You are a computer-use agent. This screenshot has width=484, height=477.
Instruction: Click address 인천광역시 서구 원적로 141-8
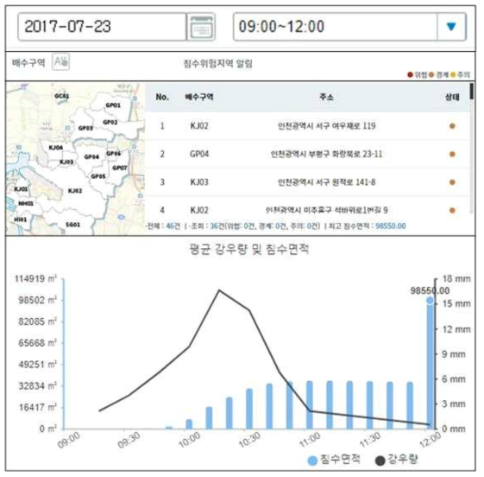click(x=327, y=182)
